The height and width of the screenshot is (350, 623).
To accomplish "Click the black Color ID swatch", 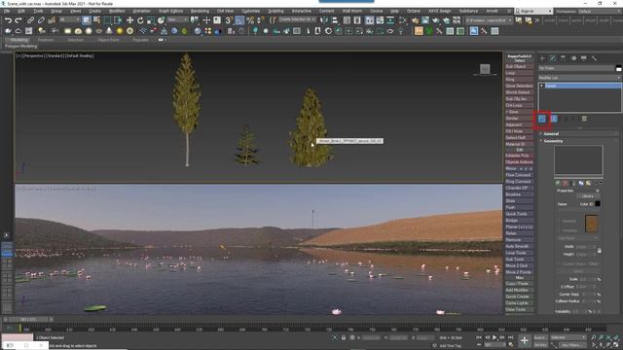I will pos(598,204).
